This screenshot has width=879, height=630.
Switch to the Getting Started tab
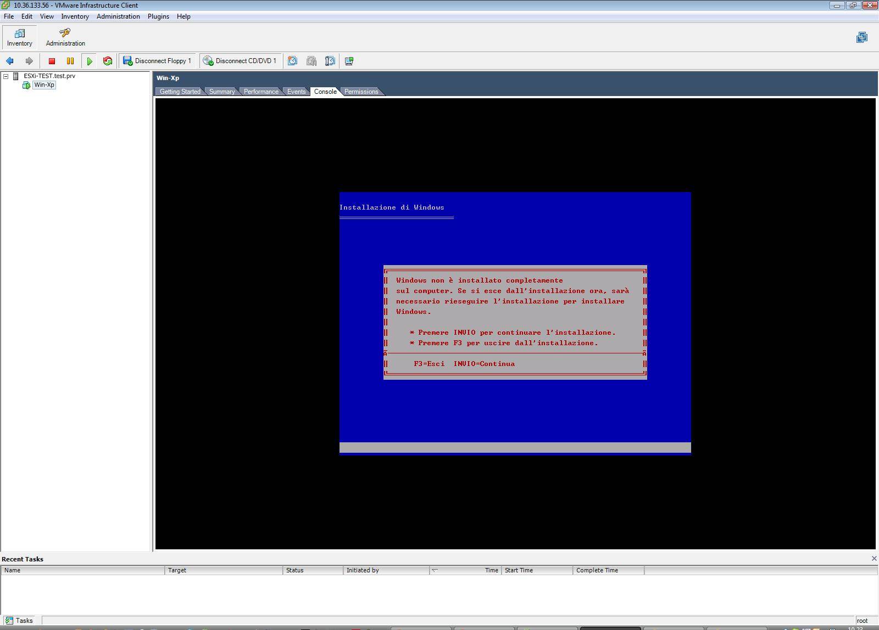point(180,92)
